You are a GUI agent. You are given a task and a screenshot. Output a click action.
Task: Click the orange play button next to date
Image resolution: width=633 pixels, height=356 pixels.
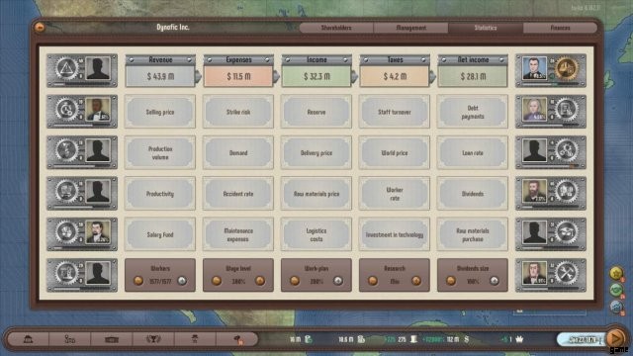point(615,338)
